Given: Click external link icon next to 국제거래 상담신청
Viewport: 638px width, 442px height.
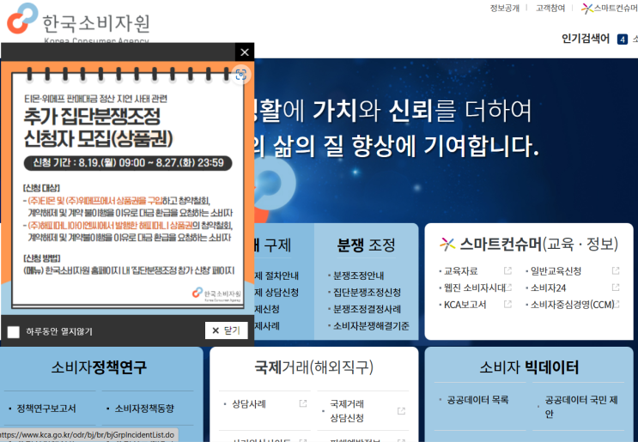Looking at the screenshot, I should (401, 411).
